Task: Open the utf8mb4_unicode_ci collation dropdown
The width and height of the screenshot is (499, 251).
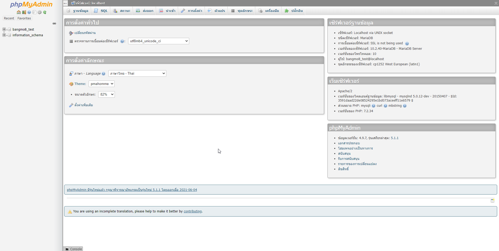Action: pyautogui.click(x=159, y=41)
